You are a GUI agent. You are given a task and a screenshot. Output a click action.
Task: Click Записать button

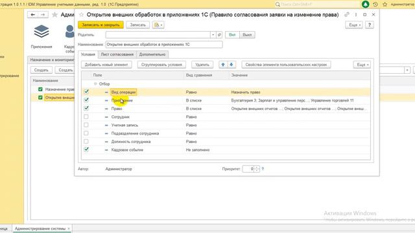click(x=137, y=25)
